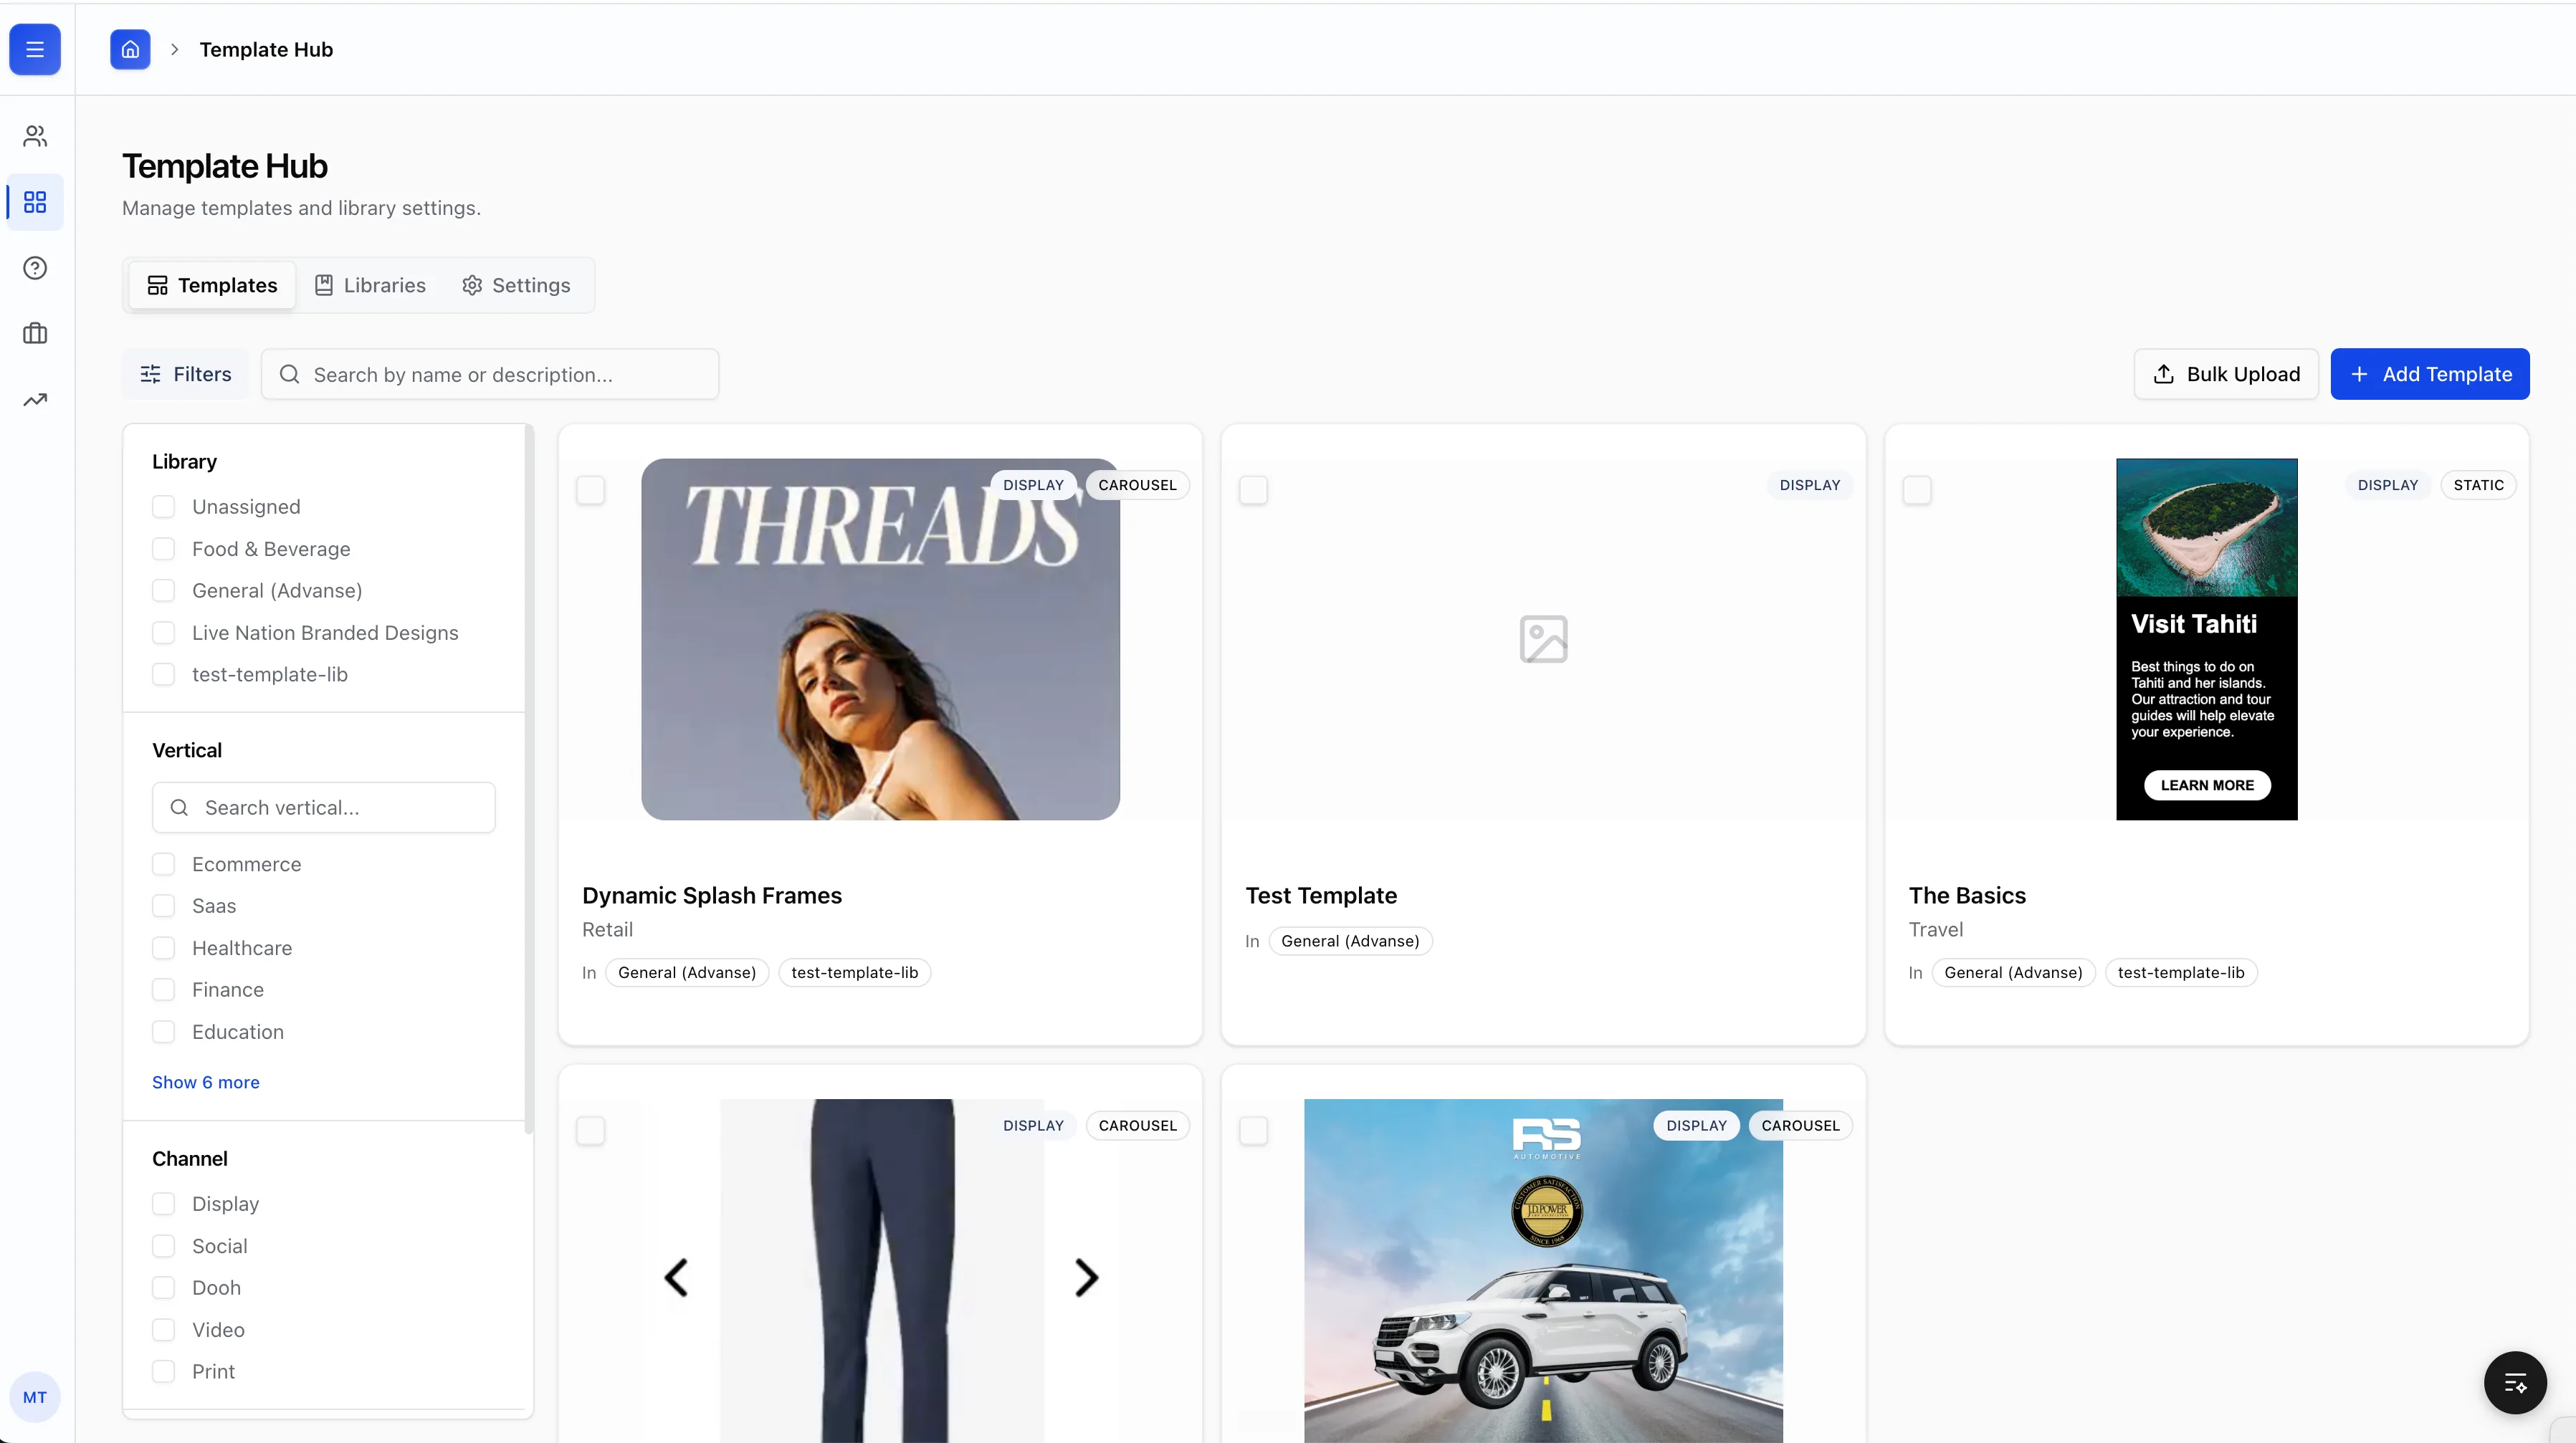
Task: Check the Finance vertical filter
Action: click(163, 990)
